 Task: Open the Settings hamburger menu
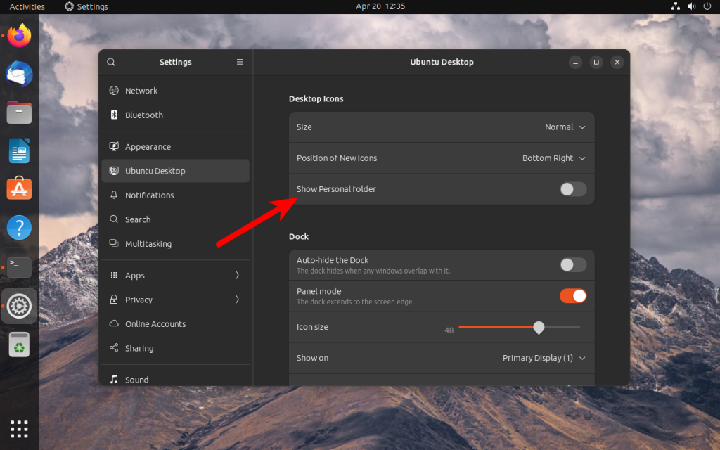click(x=240, y=62)
